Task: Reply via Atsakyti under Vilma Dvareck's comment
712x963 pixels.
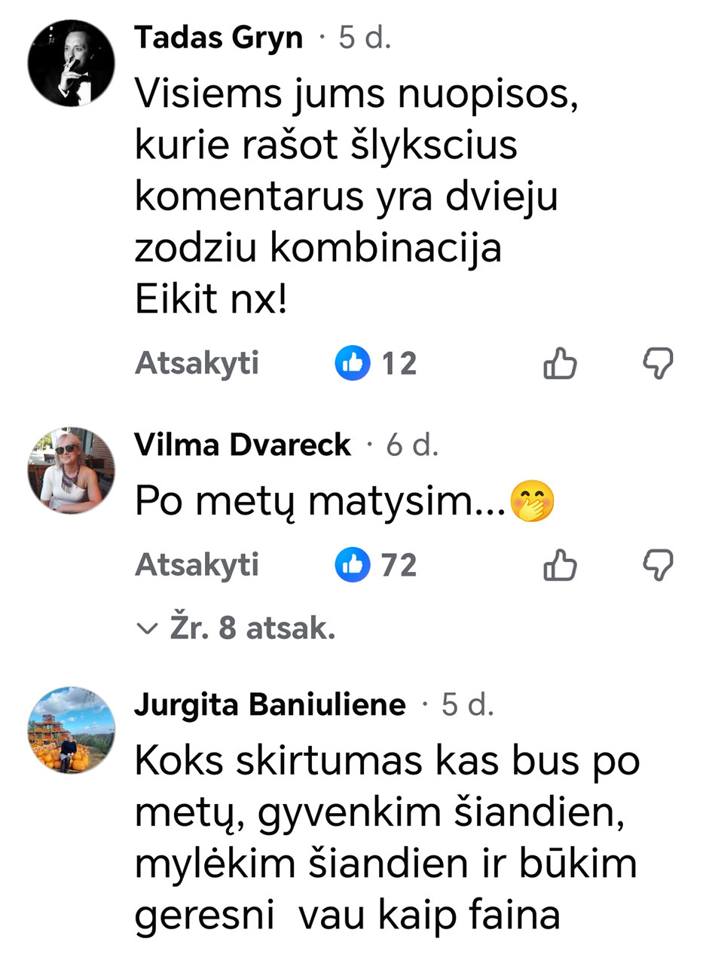Action: click(197, 565)
